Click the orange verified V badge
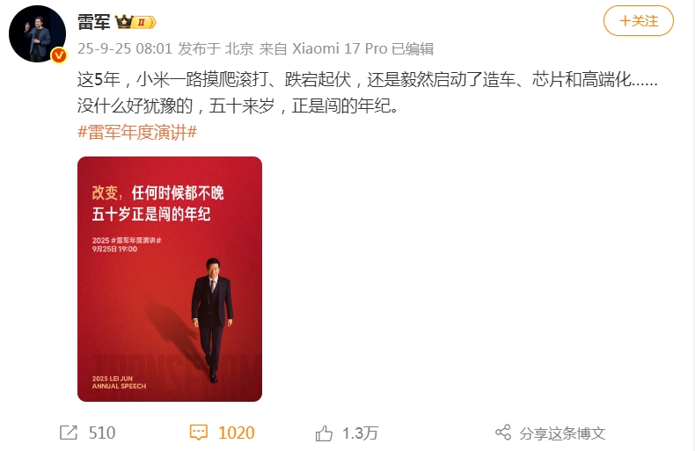The image size is (695, 451). (59, 55)
